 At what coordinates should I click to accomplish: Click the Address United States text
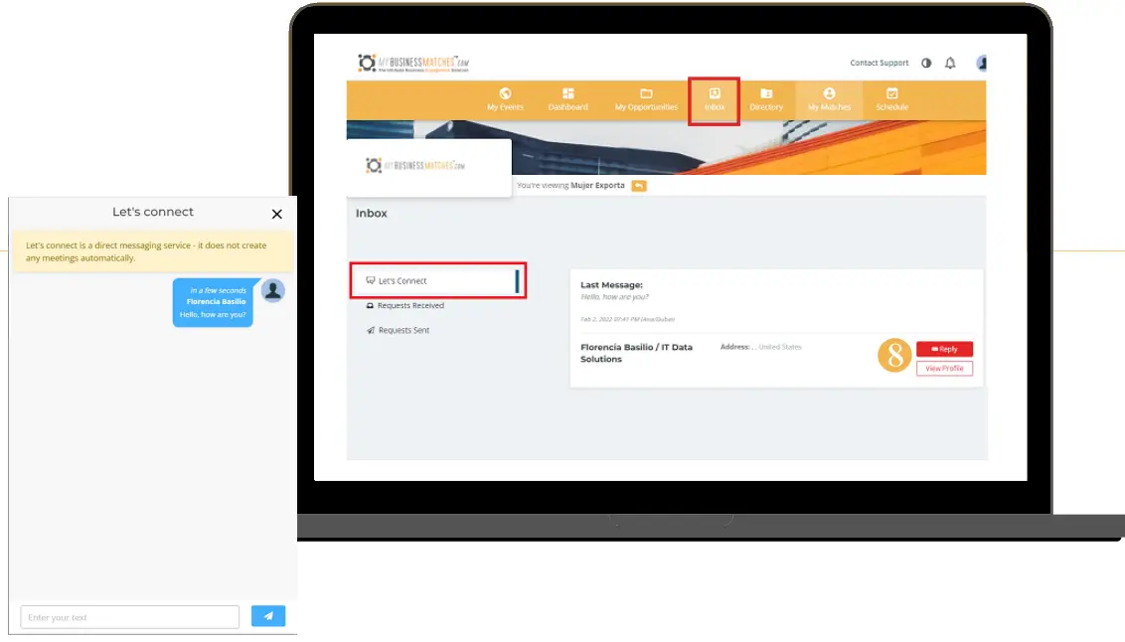760,347
